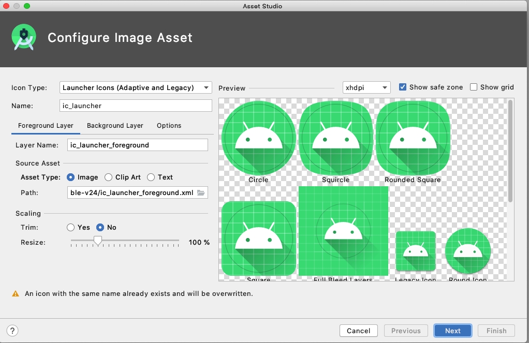Screen dimensions: 529x343
Task: Click the folder browse icon beside Path
Action: click(201, 193)
